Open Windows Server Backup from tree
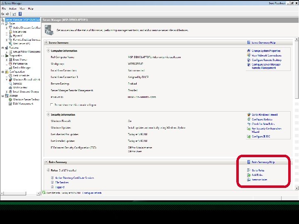Viewport: 299px width, 224px height. click(x=26, y=100)
